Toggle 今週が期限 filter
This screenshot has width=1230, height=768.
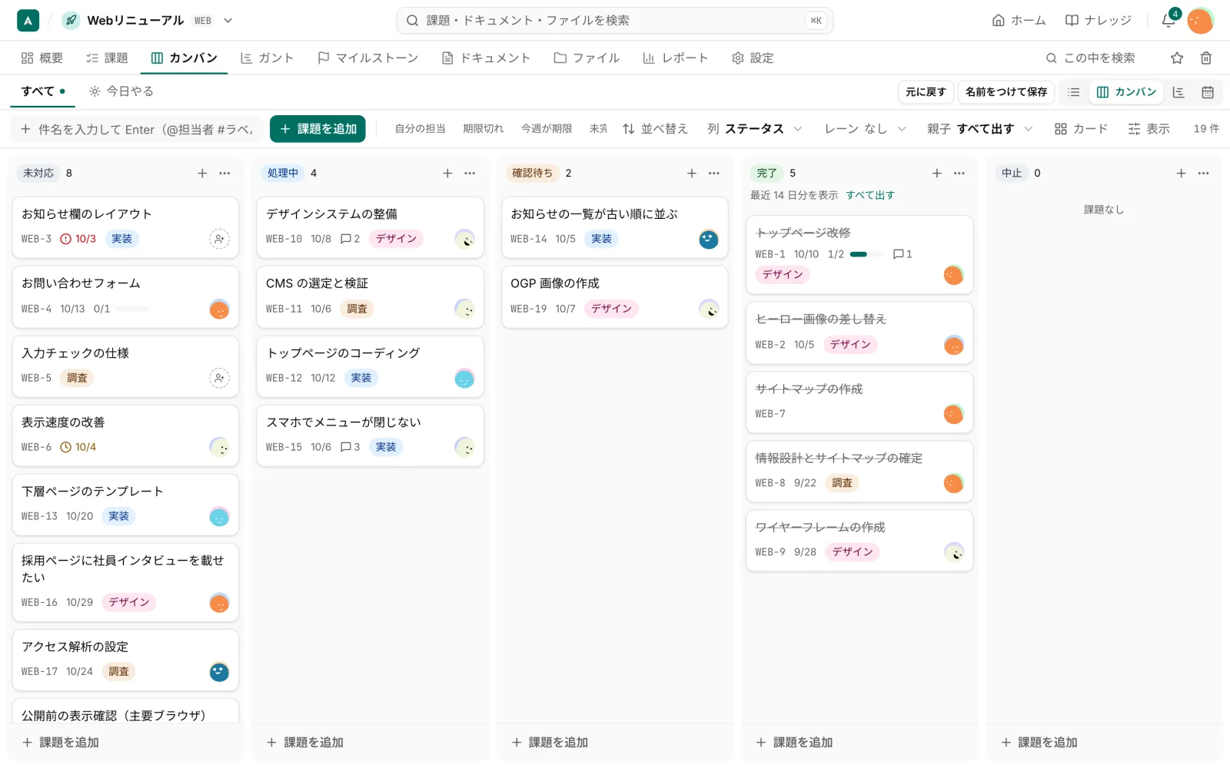[x=546, y=129]
